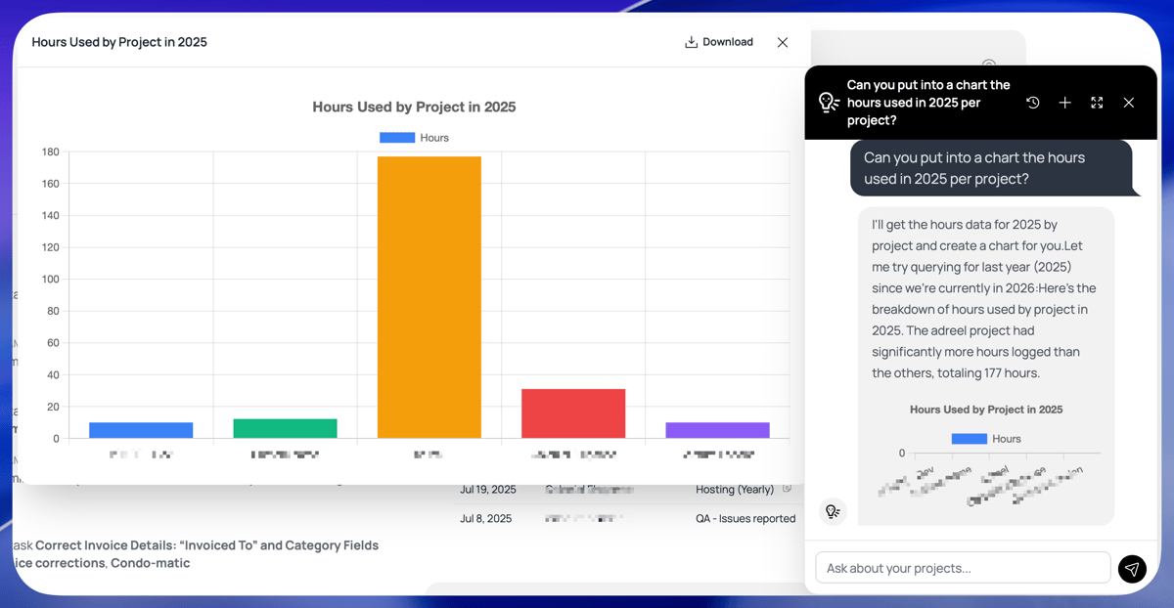
Task: Close the Hours Used by Project chart dialog
Action: [783, 42]
